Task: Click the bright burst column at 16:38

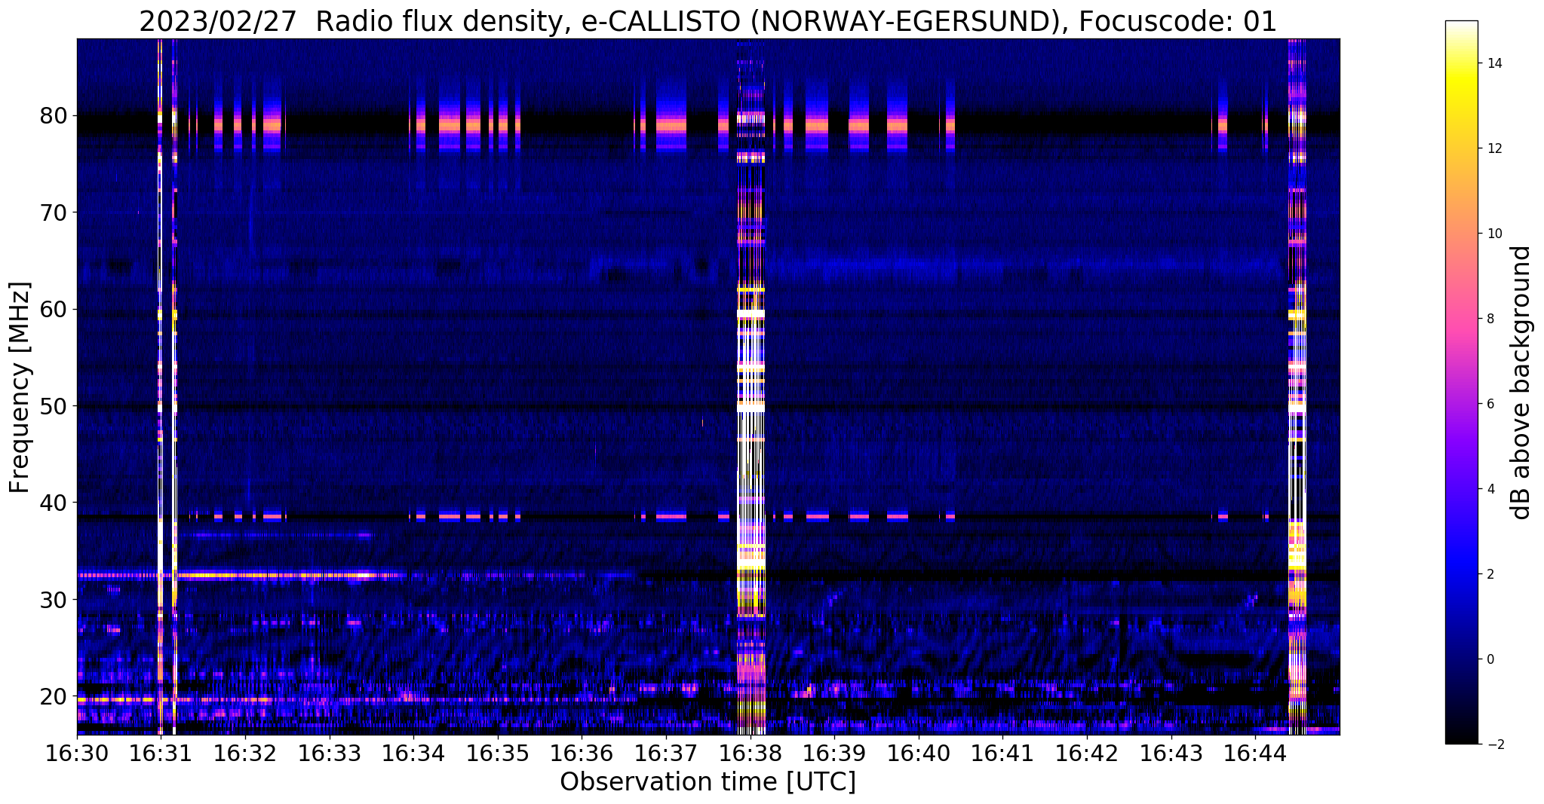Action: (751, 387)
